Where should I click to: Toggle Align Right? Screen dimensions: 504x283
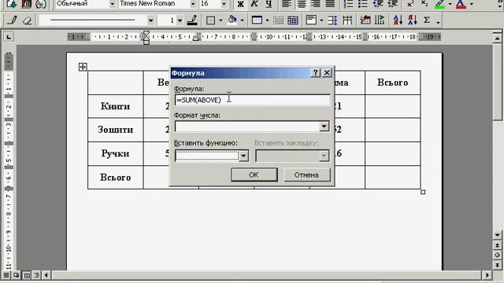[316, 4]
